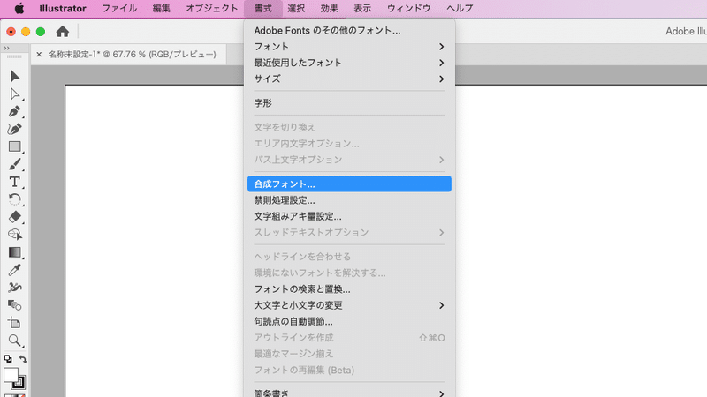Choose 句読点の自動調節 menu item
This screenshot has height=397, width=707.
349,322
